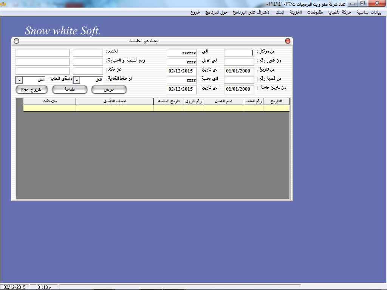Open the تم حفظ القضية dropdown arrow
This screenshot has width=387, height=290.
pyautogui.click(x=76, y=80)
